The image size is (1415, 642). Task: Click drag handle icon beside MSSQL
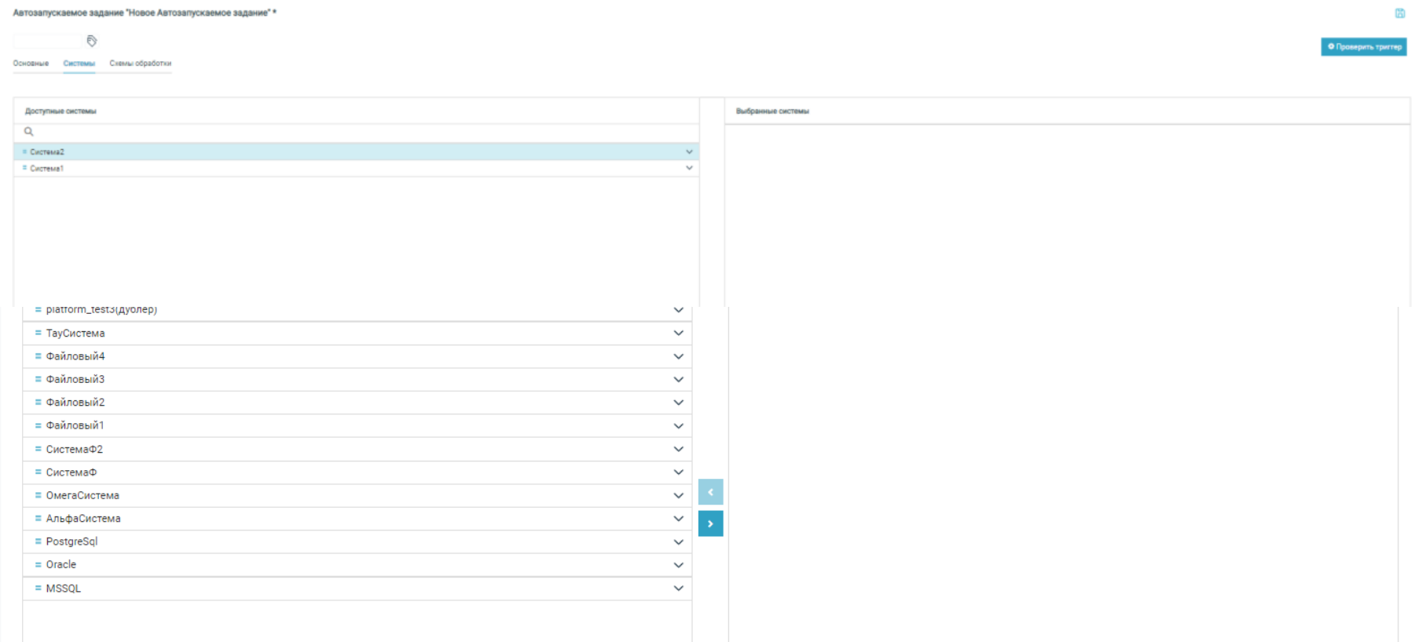click(x=38, y=588)
